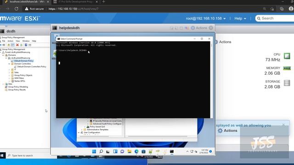Open File menu in Group Policy Management
The width and height of the screenshot is (294, 165).
pyautogui.click(x=4, y=41)
